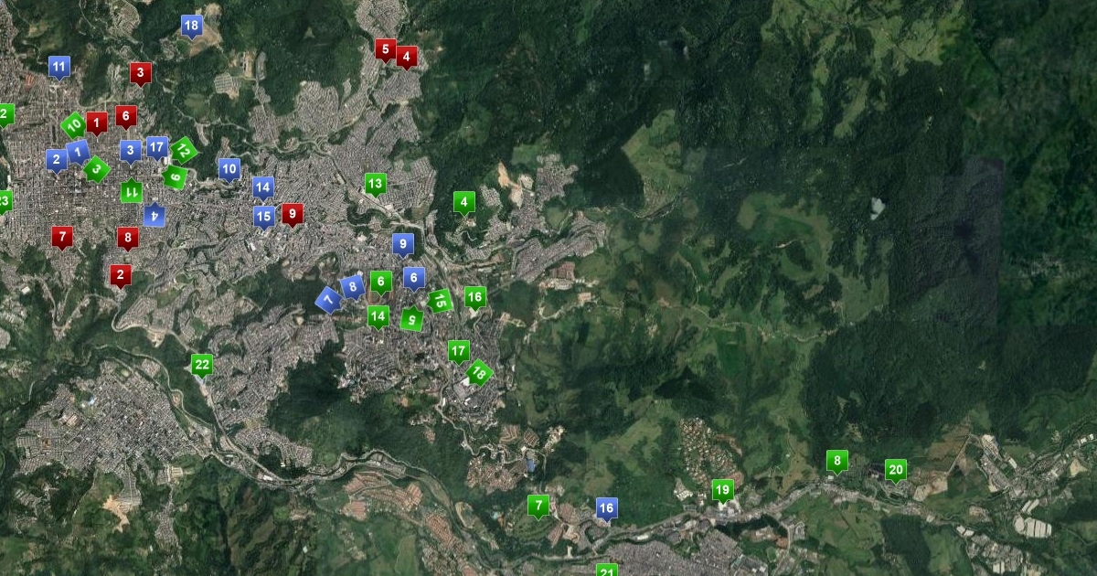
Task: Select the red marker numbered 3
Action: click(140, 72)
